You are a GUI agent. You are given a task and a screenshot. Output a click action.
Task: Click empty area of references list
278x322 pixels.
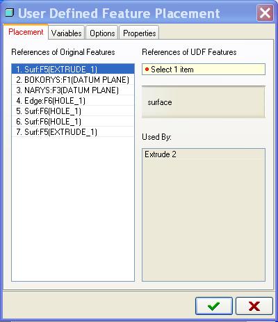[x=73, y=209]
